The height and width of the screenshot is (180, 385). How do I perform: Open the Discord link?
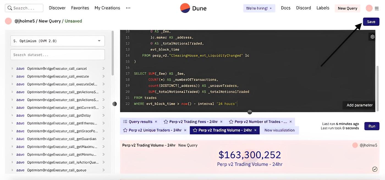point(304,8)
